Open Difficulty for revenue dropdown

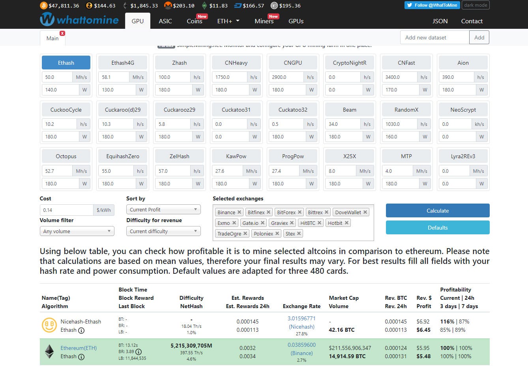pos(163,231)
